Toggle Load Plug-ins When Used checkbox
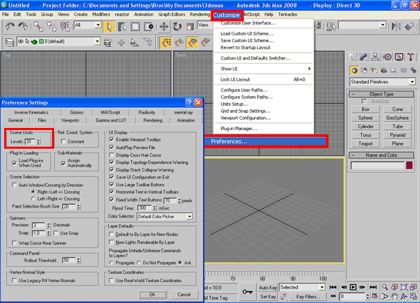 tap(15, 163)
